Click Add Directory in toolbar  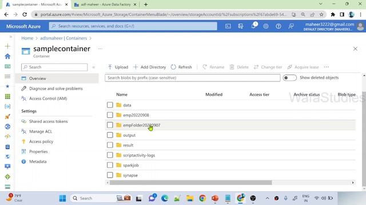[150, 67]
